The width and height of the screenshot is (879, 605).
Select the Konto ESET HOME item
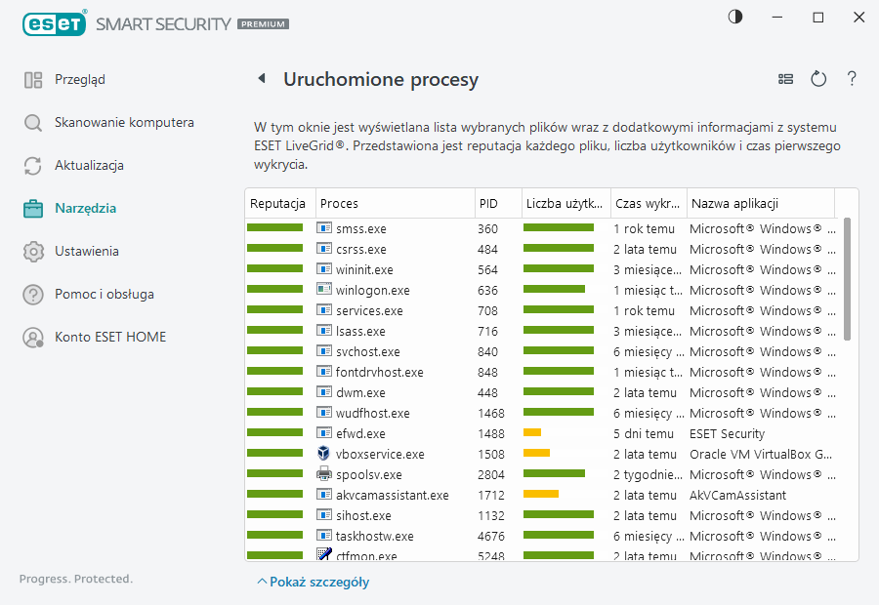110,337
